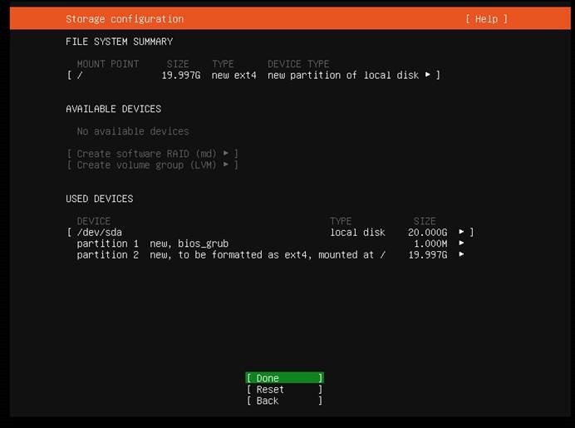Select the / mount point entry
Screen dimensions: 575x428
tap(253, 75)
